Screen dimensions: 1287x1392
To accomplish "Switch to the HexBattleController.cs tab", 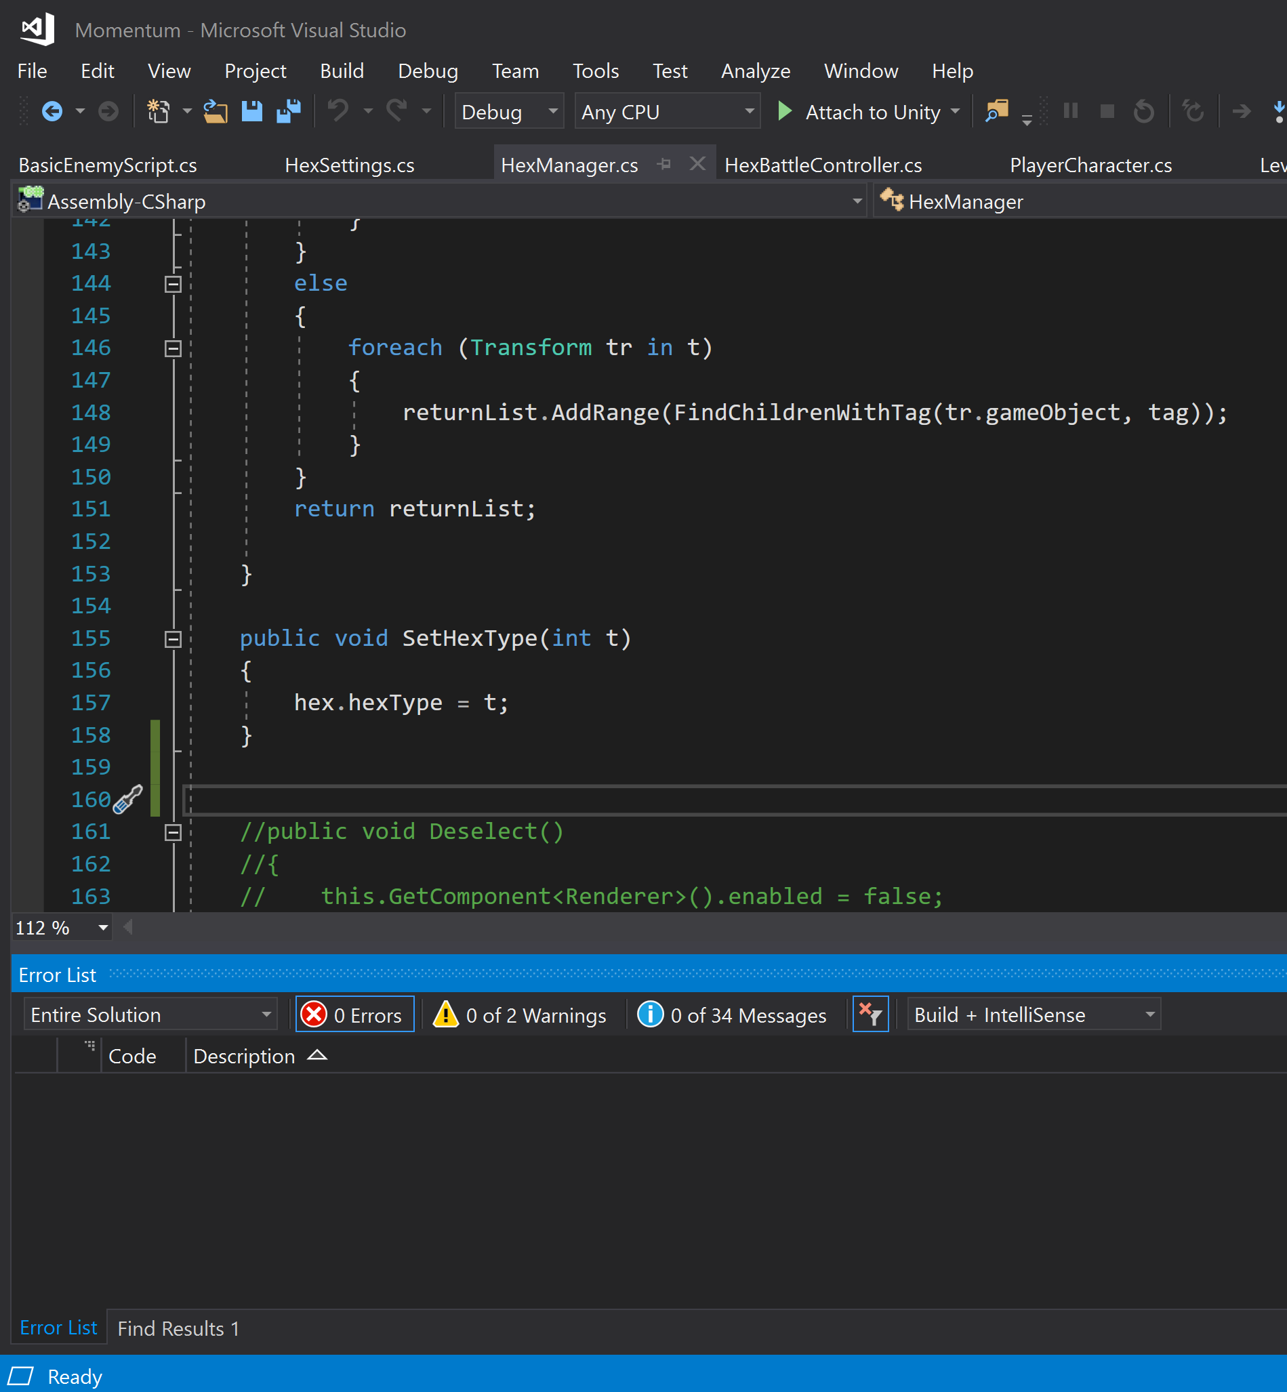I will pos(823,165).
